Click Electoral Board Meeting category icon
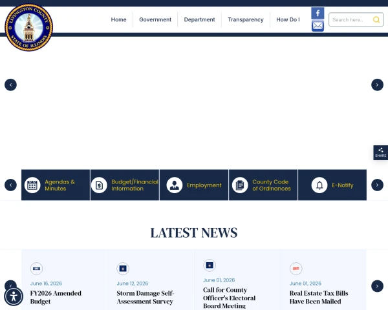This screenshot has height=310, width=388. (x=210, y=265)
